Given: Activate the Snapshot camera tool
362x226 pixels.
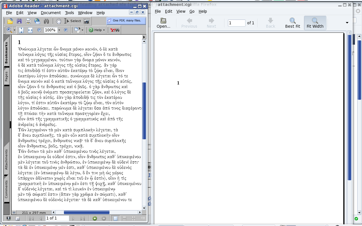Looking at the screenshot, I should click(87, 21).
